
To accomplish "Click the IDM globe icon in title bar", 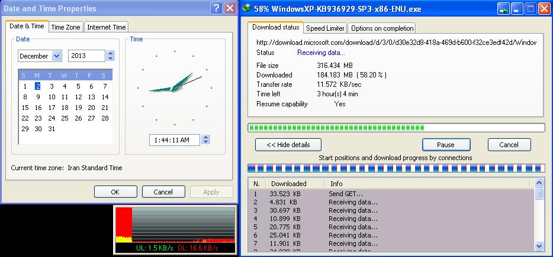I will (247, 8).
